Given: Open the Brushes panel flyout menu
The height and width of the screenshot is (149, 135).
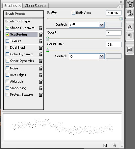Looking at the screenshot, I should coord(121,7).
